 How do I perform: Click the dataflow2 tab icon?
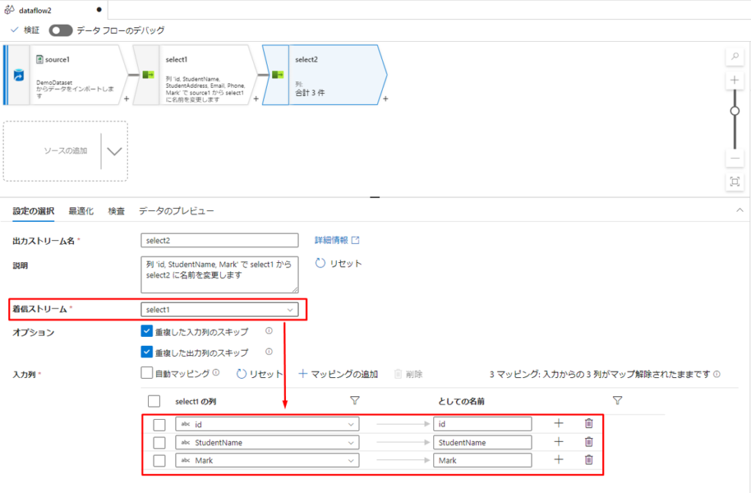(10, 10)
